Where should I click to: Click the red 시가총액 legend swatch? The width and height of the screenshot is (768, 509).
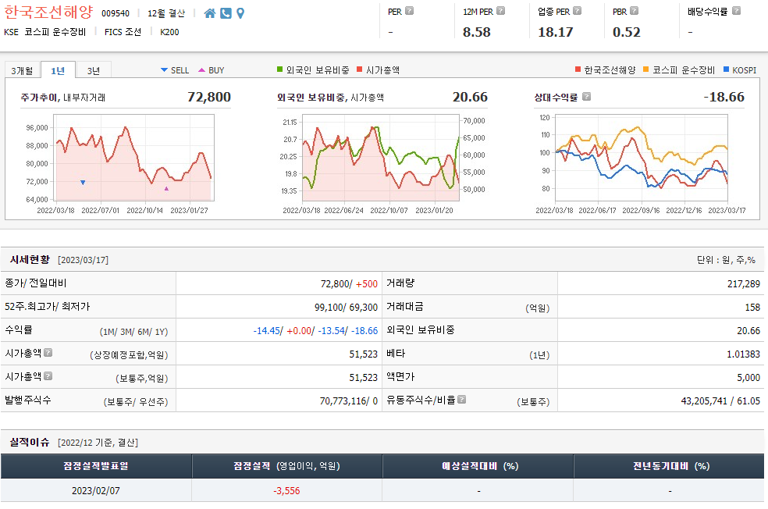coord(360,69)
